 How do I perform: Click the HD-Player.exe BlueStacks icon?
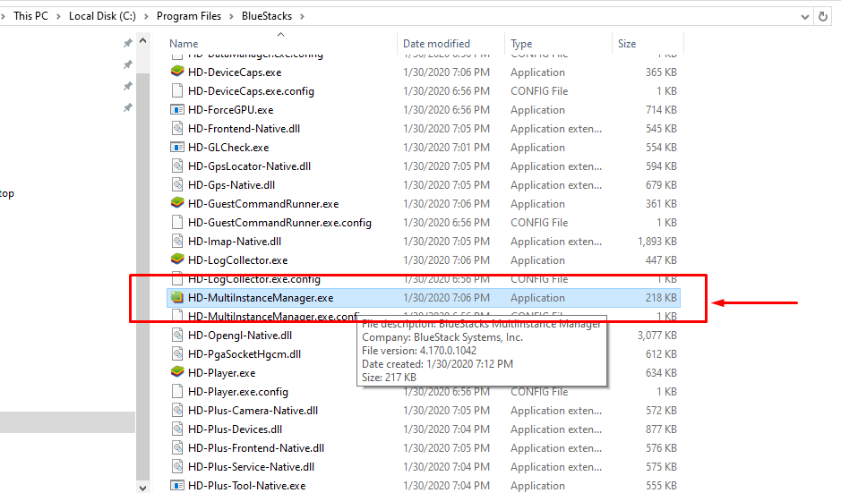[177, 372]
